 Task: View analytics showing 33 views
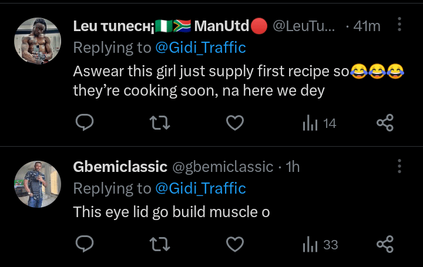click(319, 245)
